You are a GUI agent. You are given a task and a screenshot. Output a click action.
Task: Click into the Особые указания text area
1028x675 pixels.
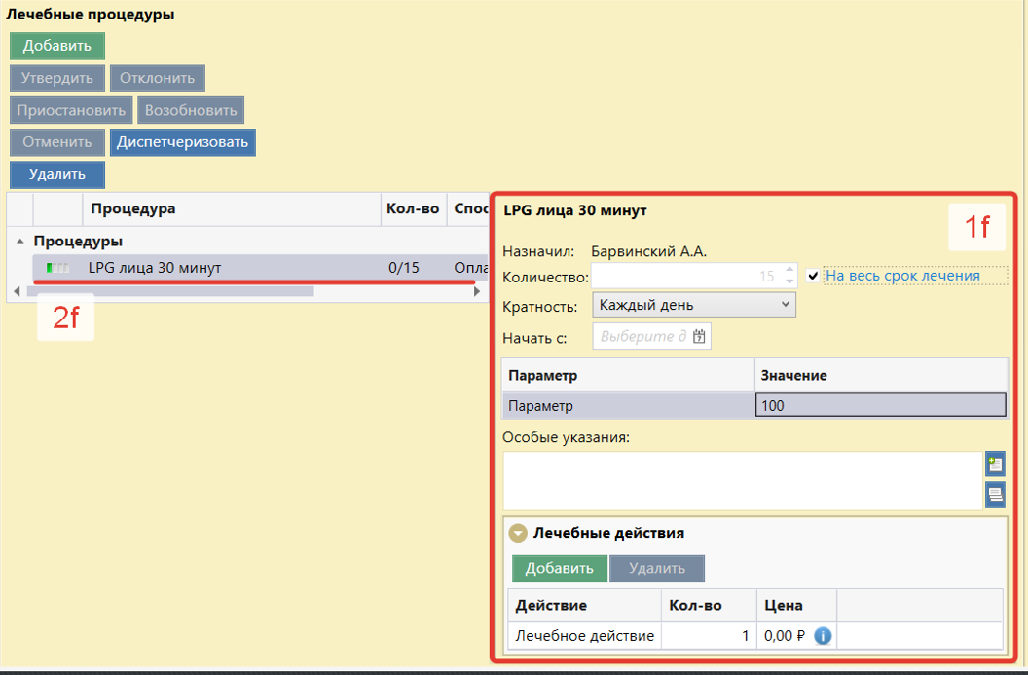742,479
